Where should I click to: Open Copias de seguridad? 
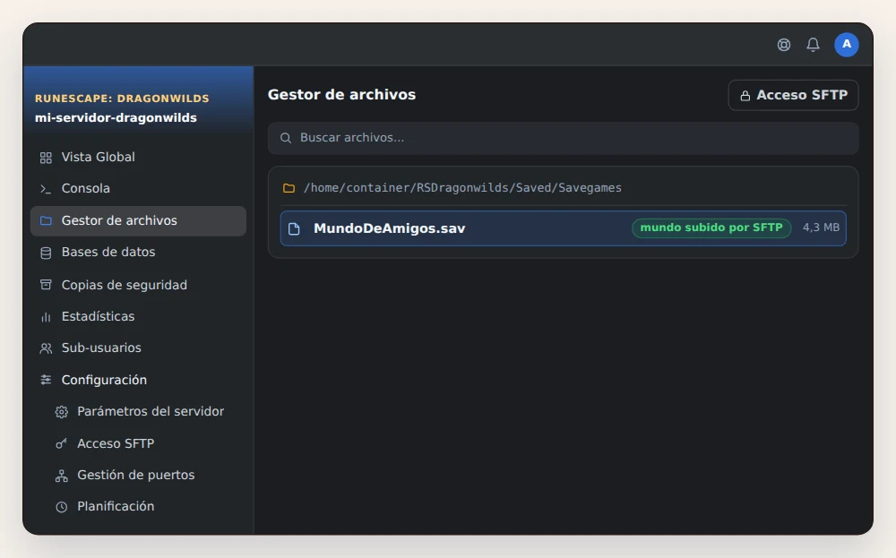[138, 285]
